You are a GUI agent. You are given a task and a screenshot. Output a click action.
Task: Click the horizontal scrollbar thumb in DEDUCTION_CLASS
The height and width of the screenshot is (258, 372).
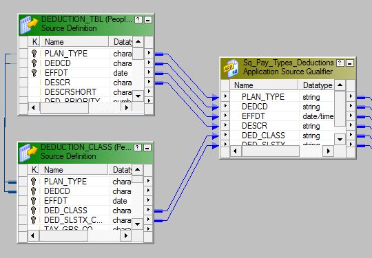[63, 235]
